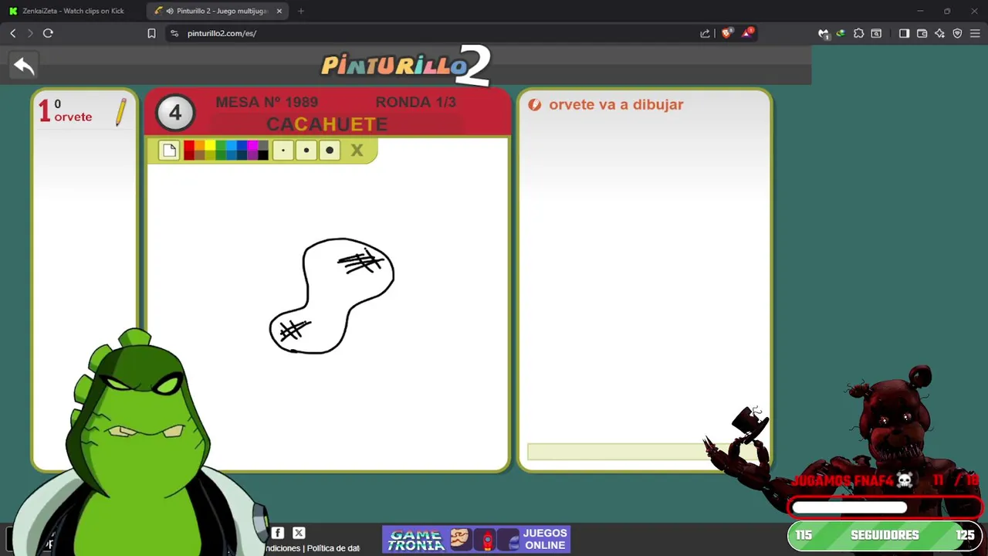988x556 pixels.
Task: Click player name orvete in scoreboard
Action: pyautogui.click(x=73, y=117)
